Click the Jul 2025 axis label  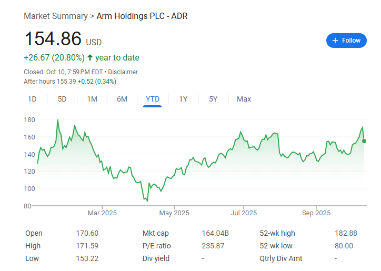(244, 213)
